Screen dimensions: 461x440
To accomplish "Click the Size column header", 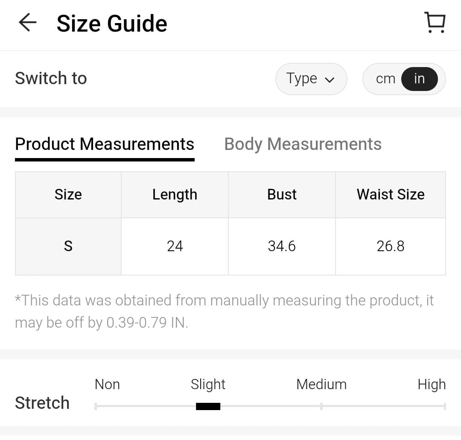I will point(68,195).
